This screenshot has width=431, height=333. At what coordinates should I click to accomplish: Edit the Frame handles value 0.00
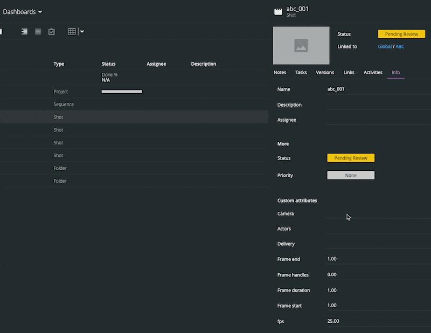(378, 275)
